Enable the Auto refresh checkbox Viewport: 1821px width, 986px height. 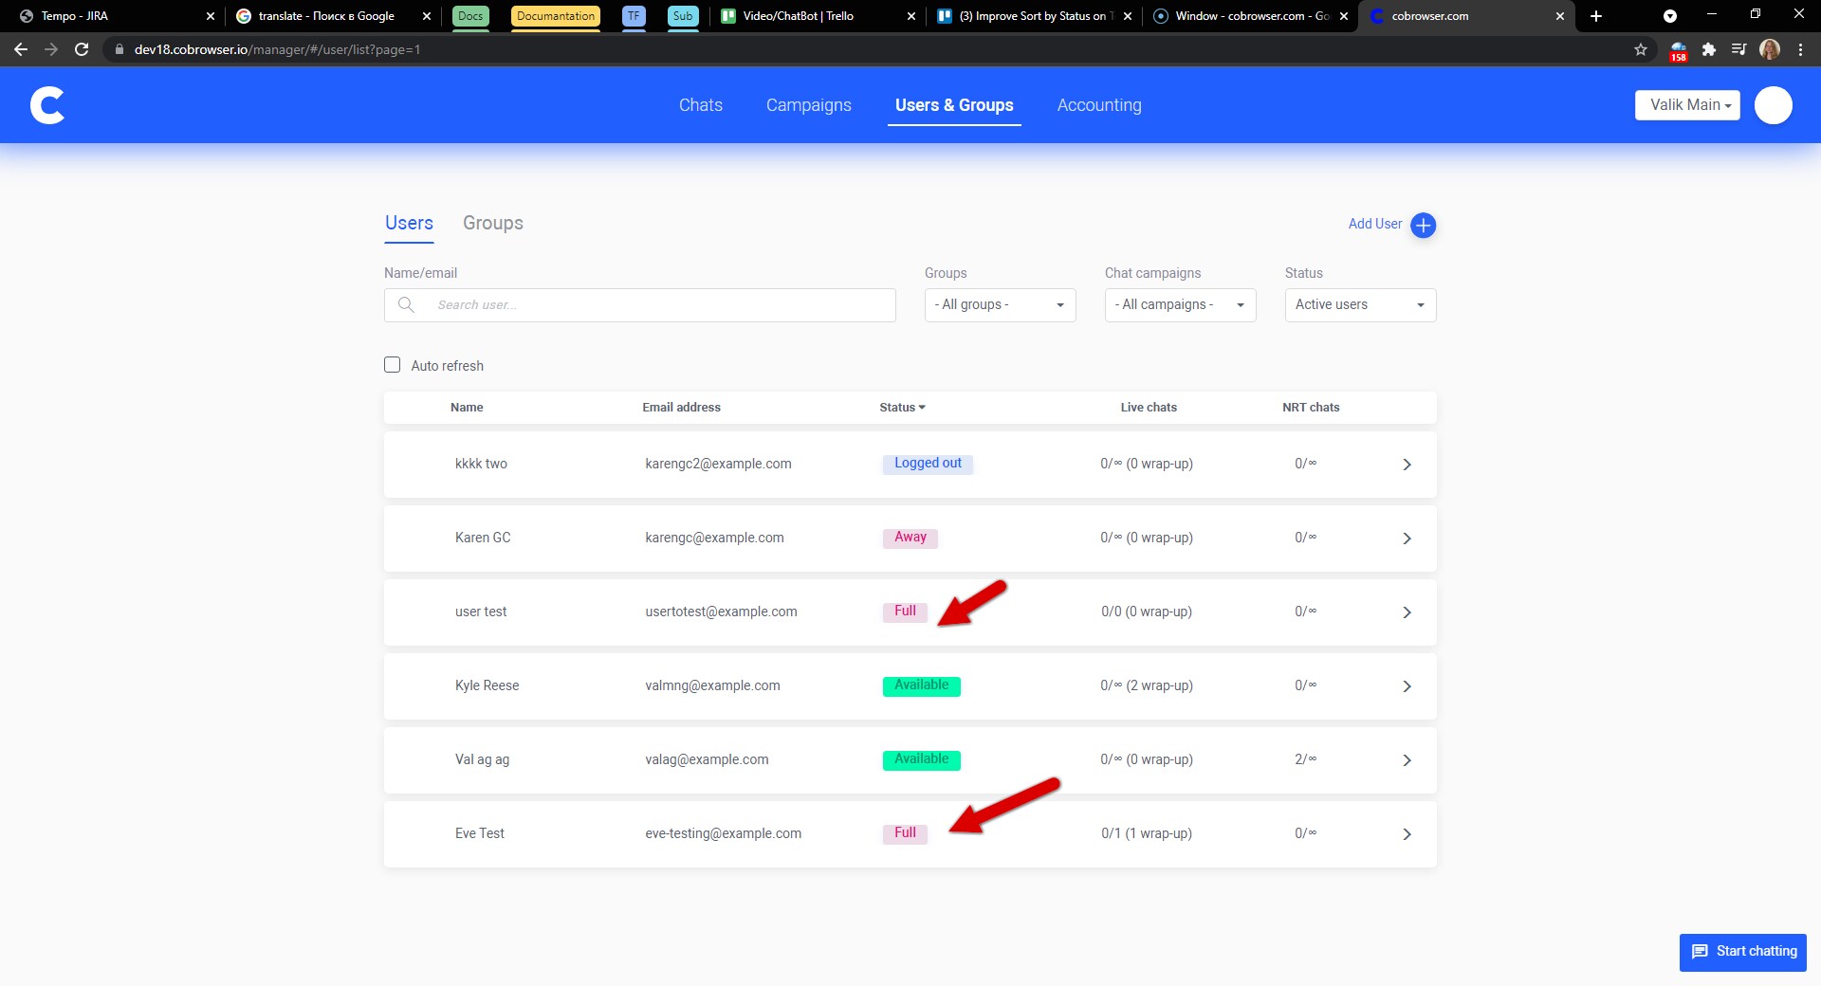click(x=392, y=364)
